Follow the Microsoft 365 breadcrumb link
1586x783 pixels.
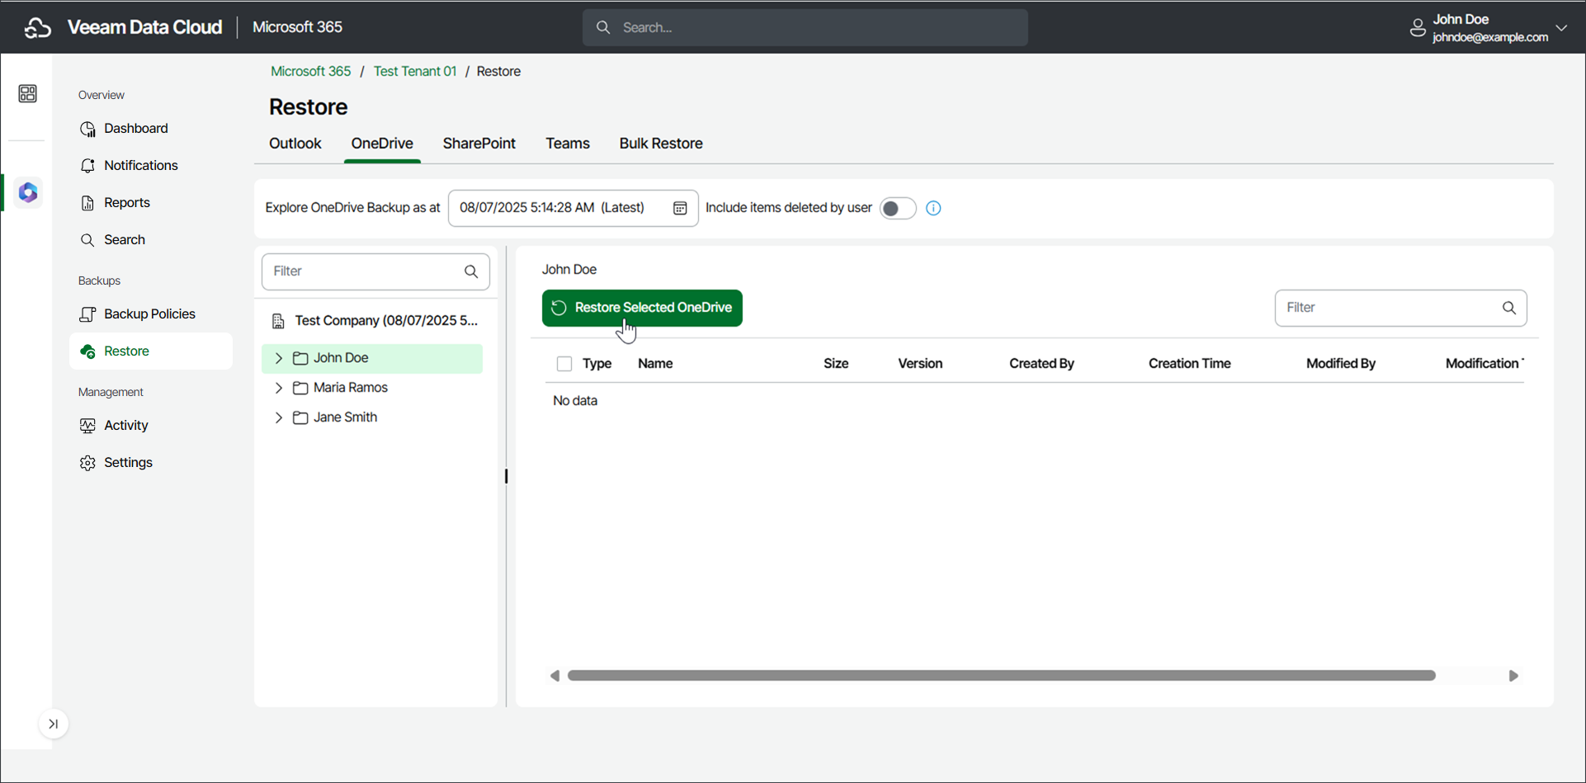point(311,72)
